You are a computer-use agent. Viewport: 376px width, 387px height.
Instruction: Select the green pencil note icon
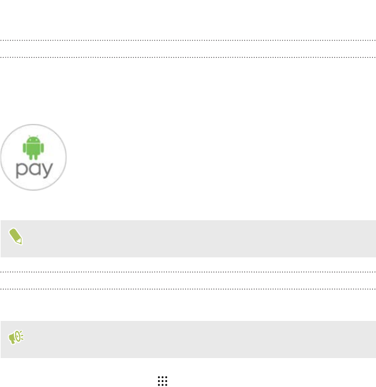coord(16,236)
